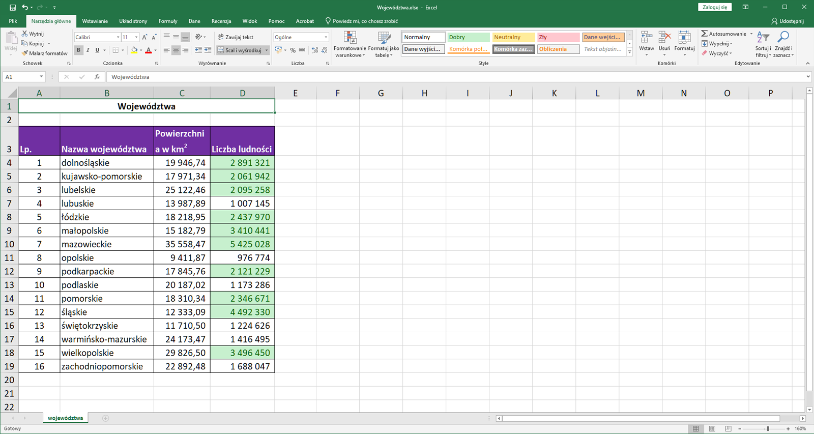814x434 pixels.
Task: Click Znajdź i zaznacz magnifier icon
Action: click(x=783, y=37)
